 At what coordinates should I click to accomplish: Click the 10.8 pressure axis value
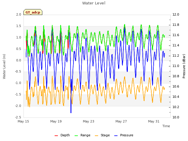pyautogui.click(x=176, y=76)
